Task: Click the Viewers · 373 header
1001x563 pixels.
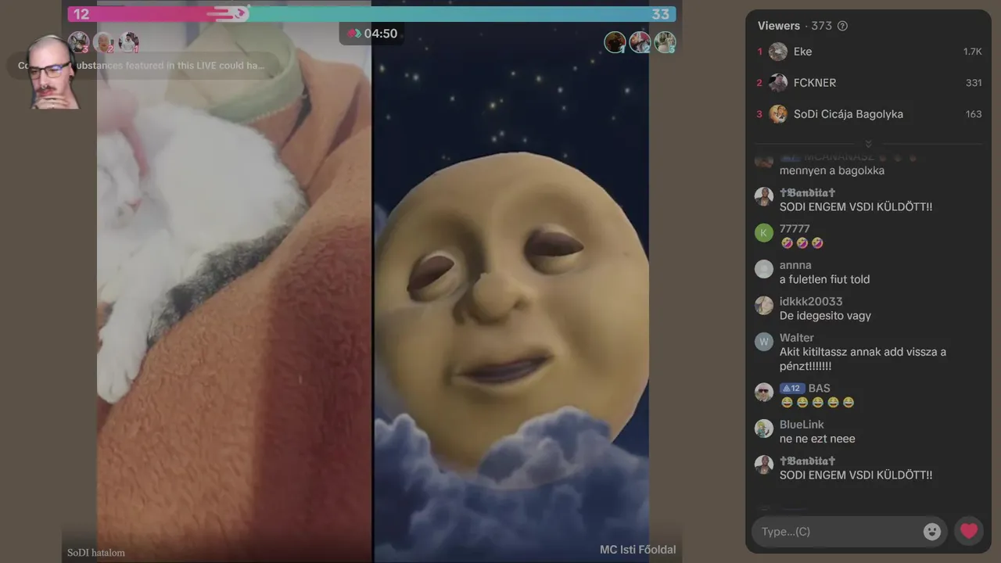Action: tap(795, 26)
